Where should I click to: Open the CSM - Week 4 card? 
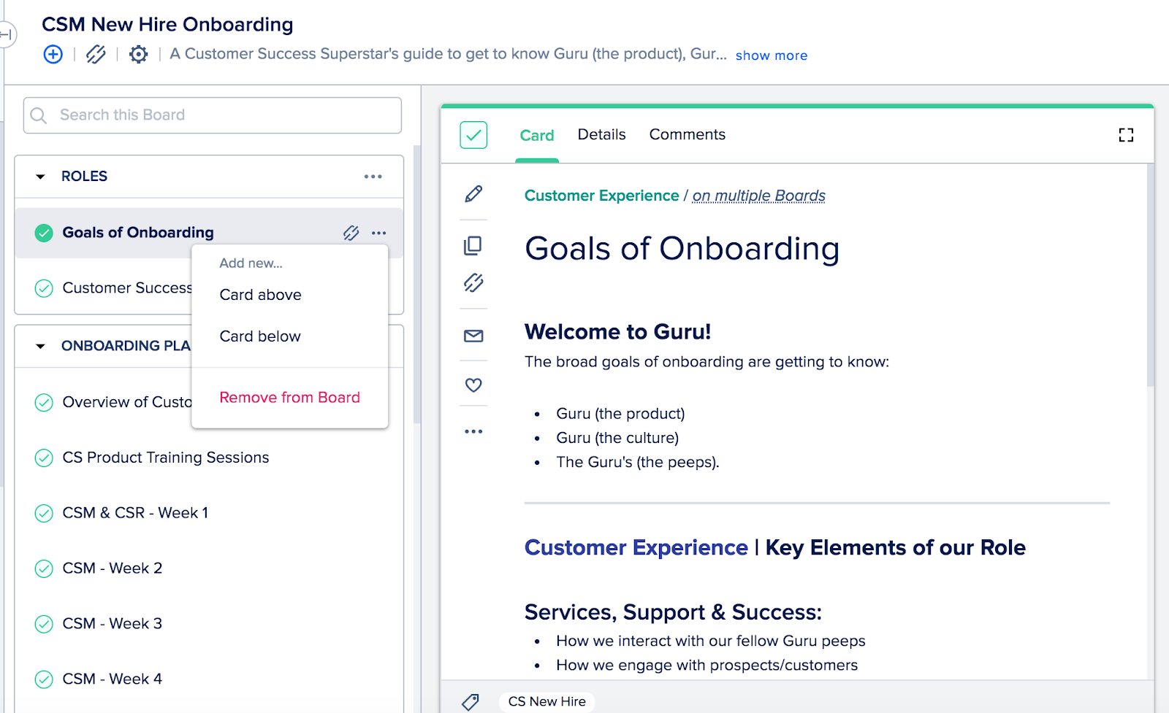pyautogui.click(x=113, y=679)
